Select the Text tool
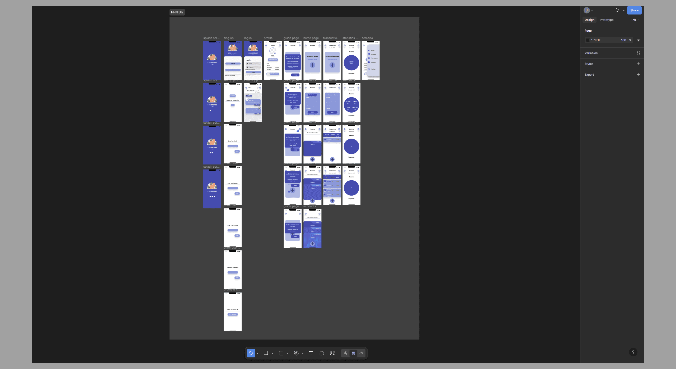The width and height of the screenshot is (676, 369). pyautogui.click(x=311, y=353)
